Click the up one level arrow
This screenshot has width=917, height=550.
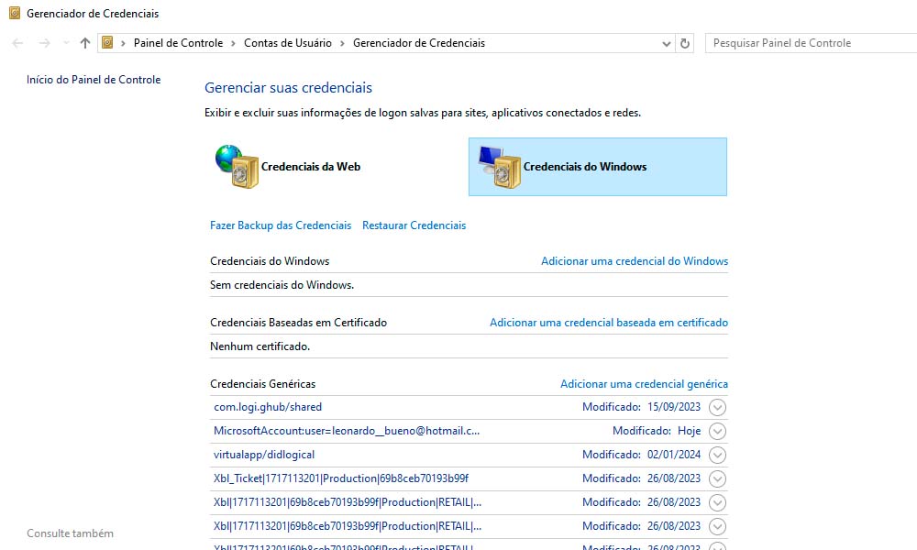(x=83, y=42)
